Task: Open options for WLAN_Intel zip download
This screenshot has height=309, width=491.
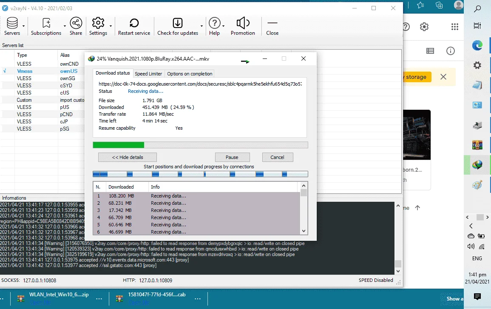Action: point(99,299)
